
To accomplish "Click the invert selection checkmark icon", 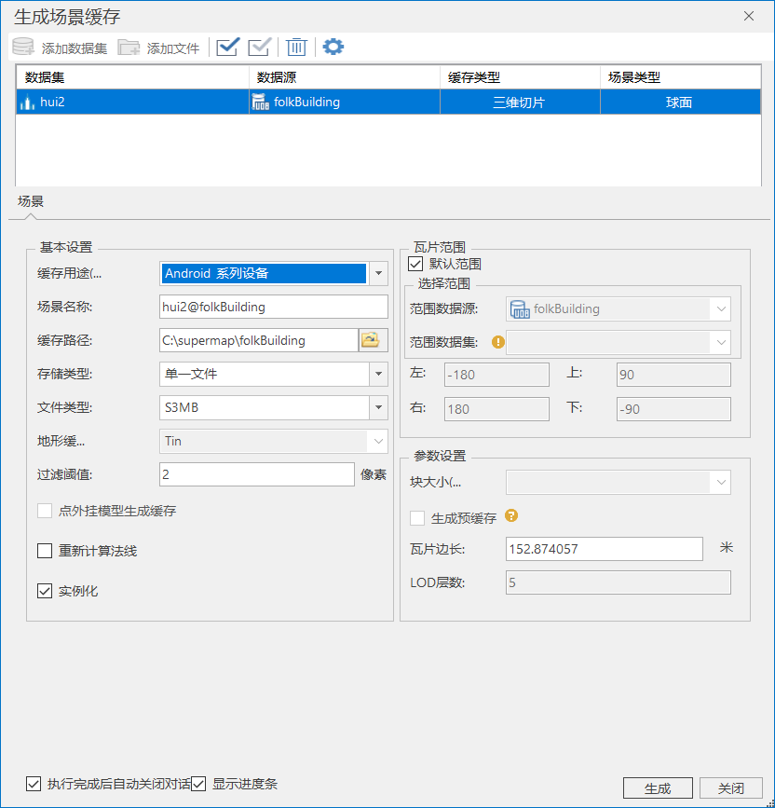I will coord(259,47).
